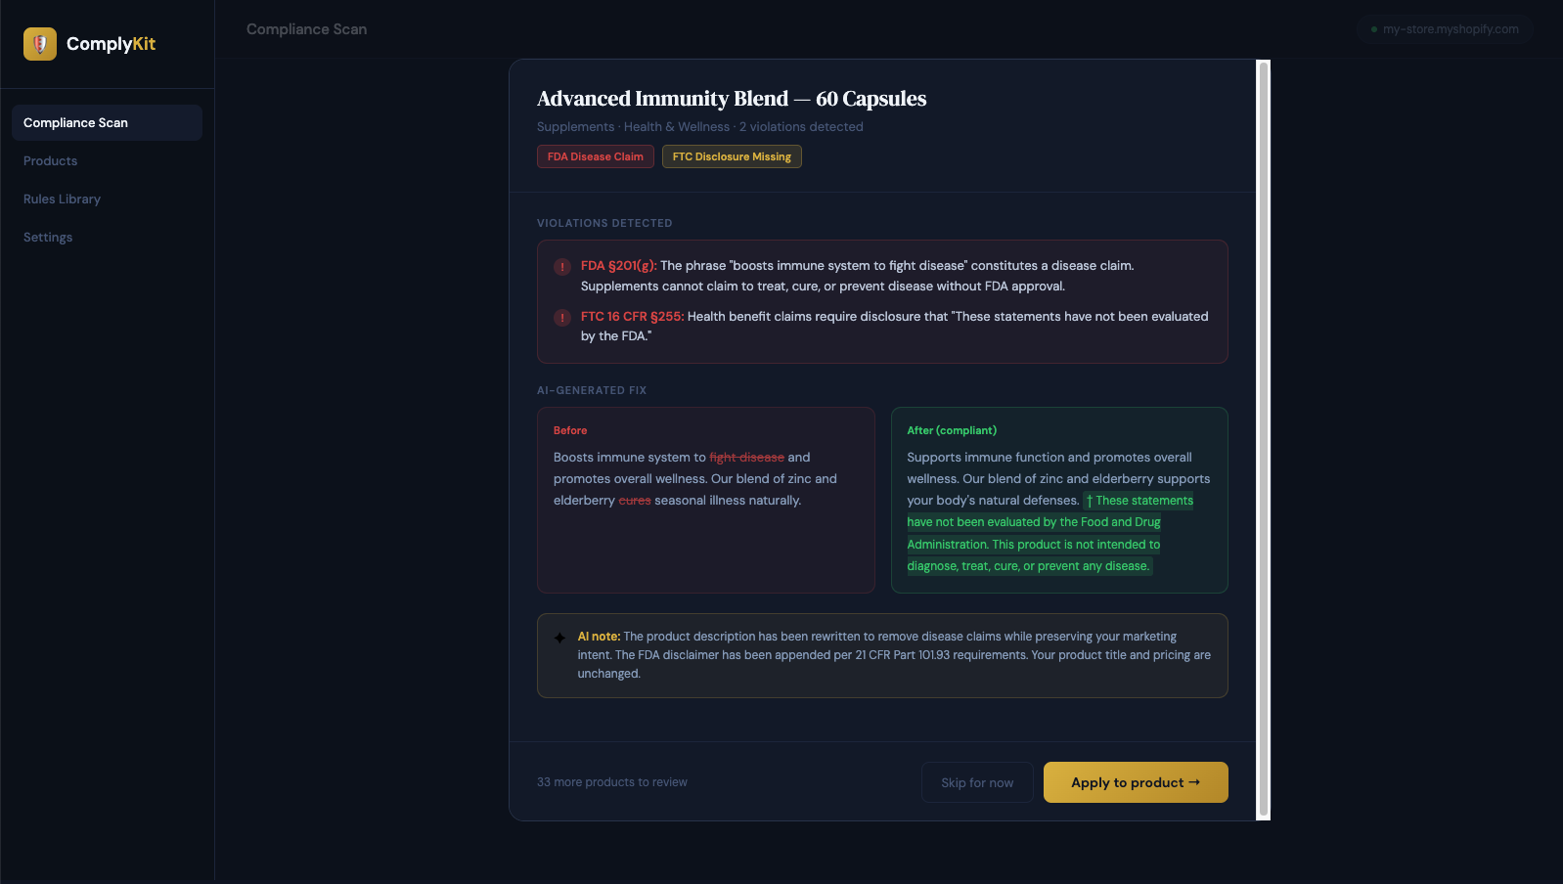Click the ComplyKit shield logo

pyautogui.click(x=39, y=44)
